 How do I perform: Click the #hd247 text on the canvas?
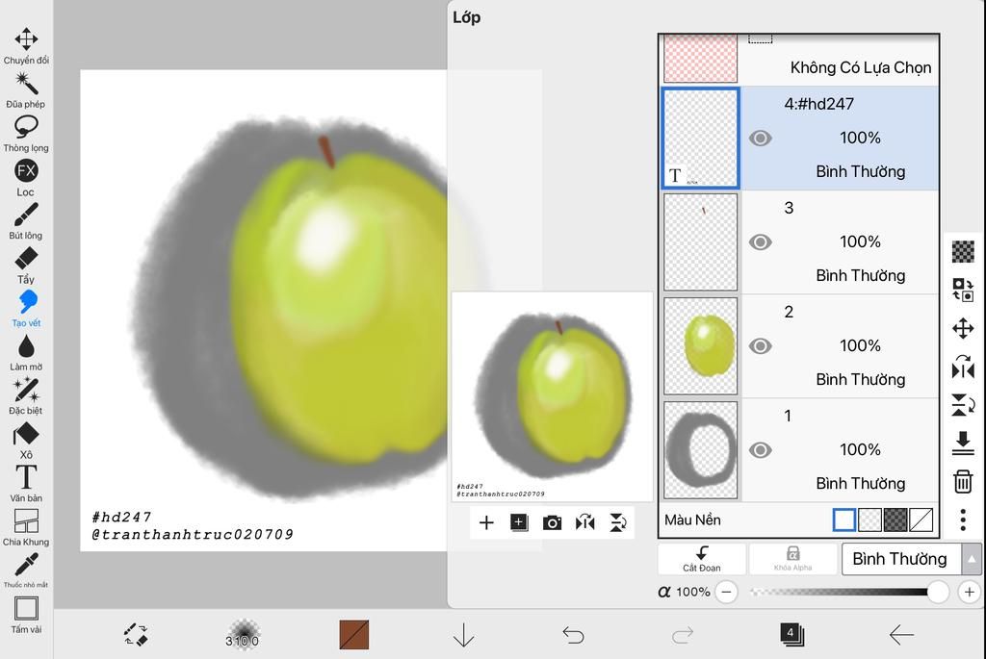121,517
